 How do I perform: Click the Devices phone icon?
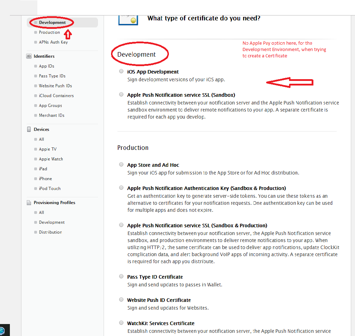(29, 129)
